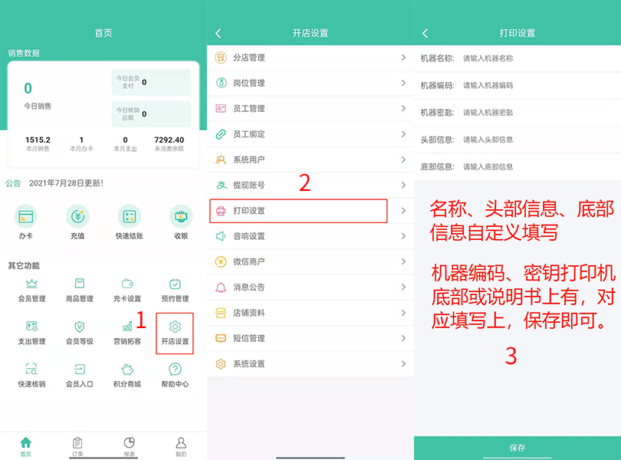
Task: Expand the 分店管理 row chevron
Action: [x=403, y=58]
